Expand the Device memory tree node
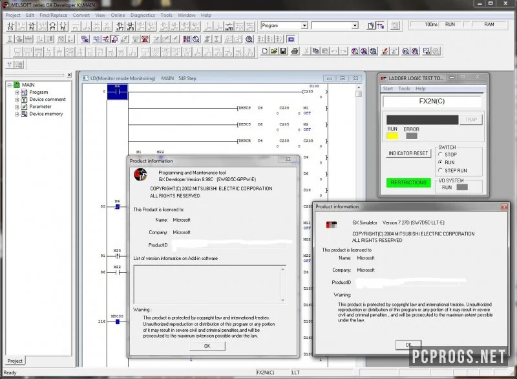517x379 pixels. (17, 114)
